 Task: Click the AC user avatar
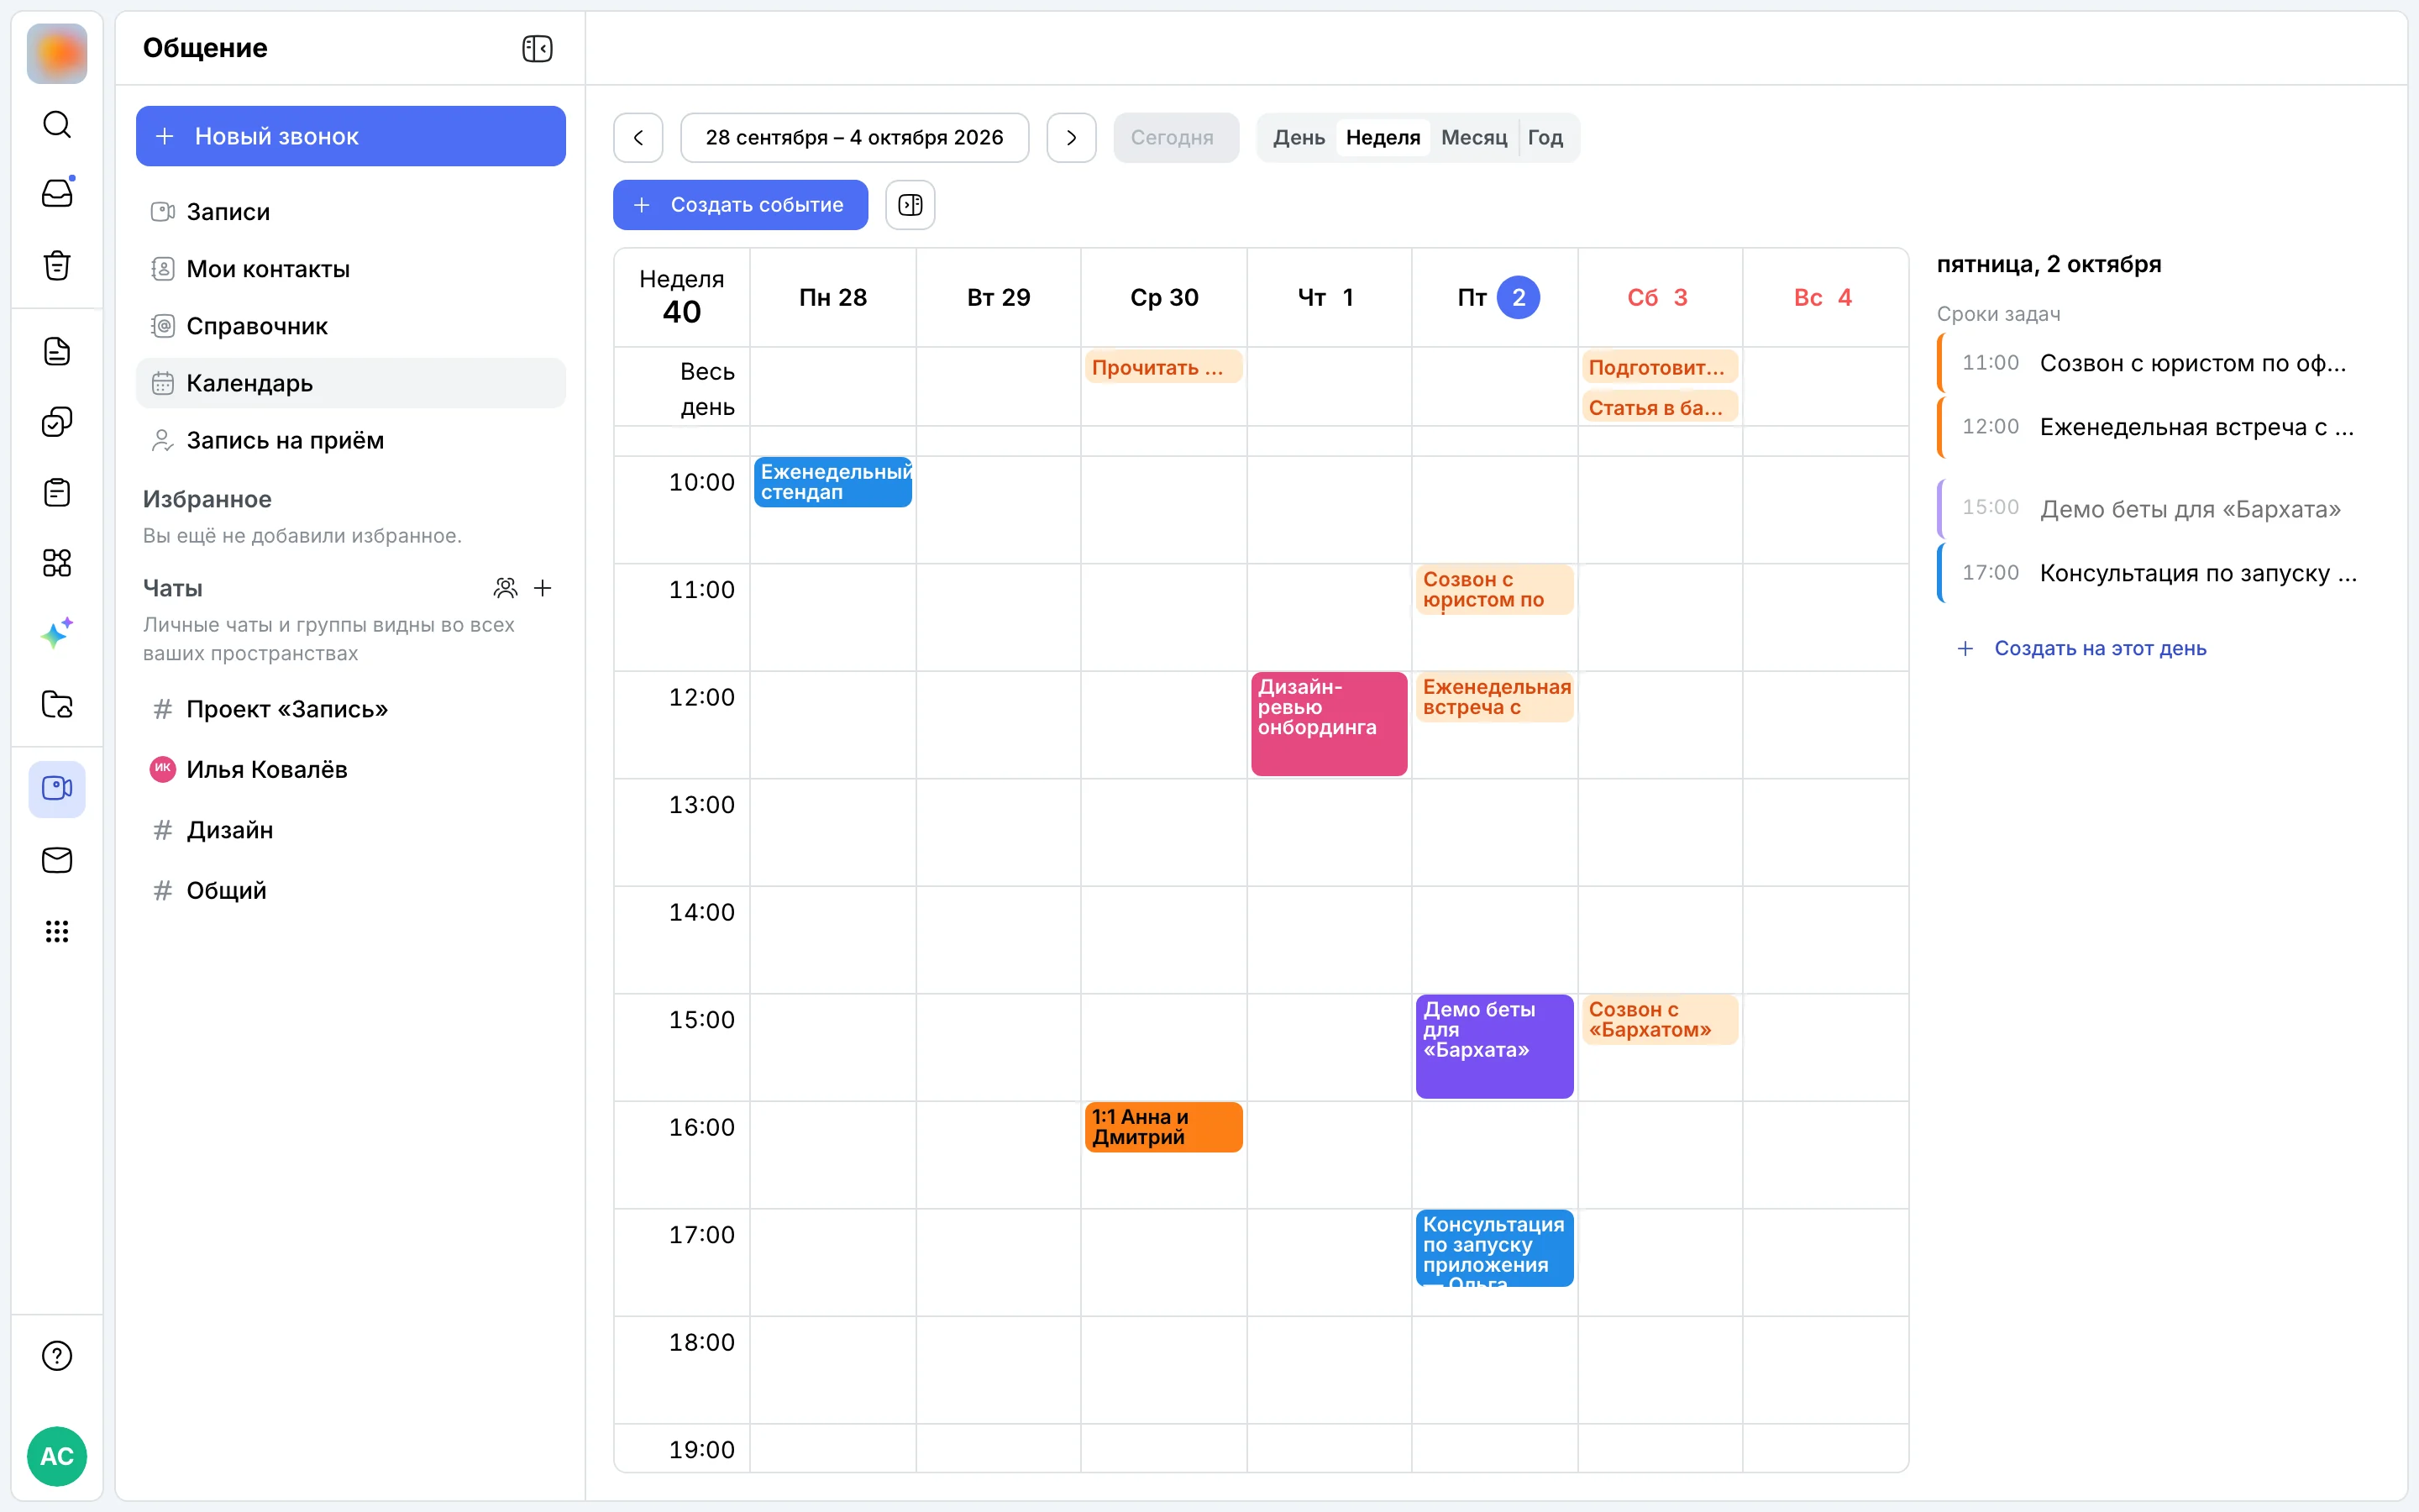(57, 1456)
